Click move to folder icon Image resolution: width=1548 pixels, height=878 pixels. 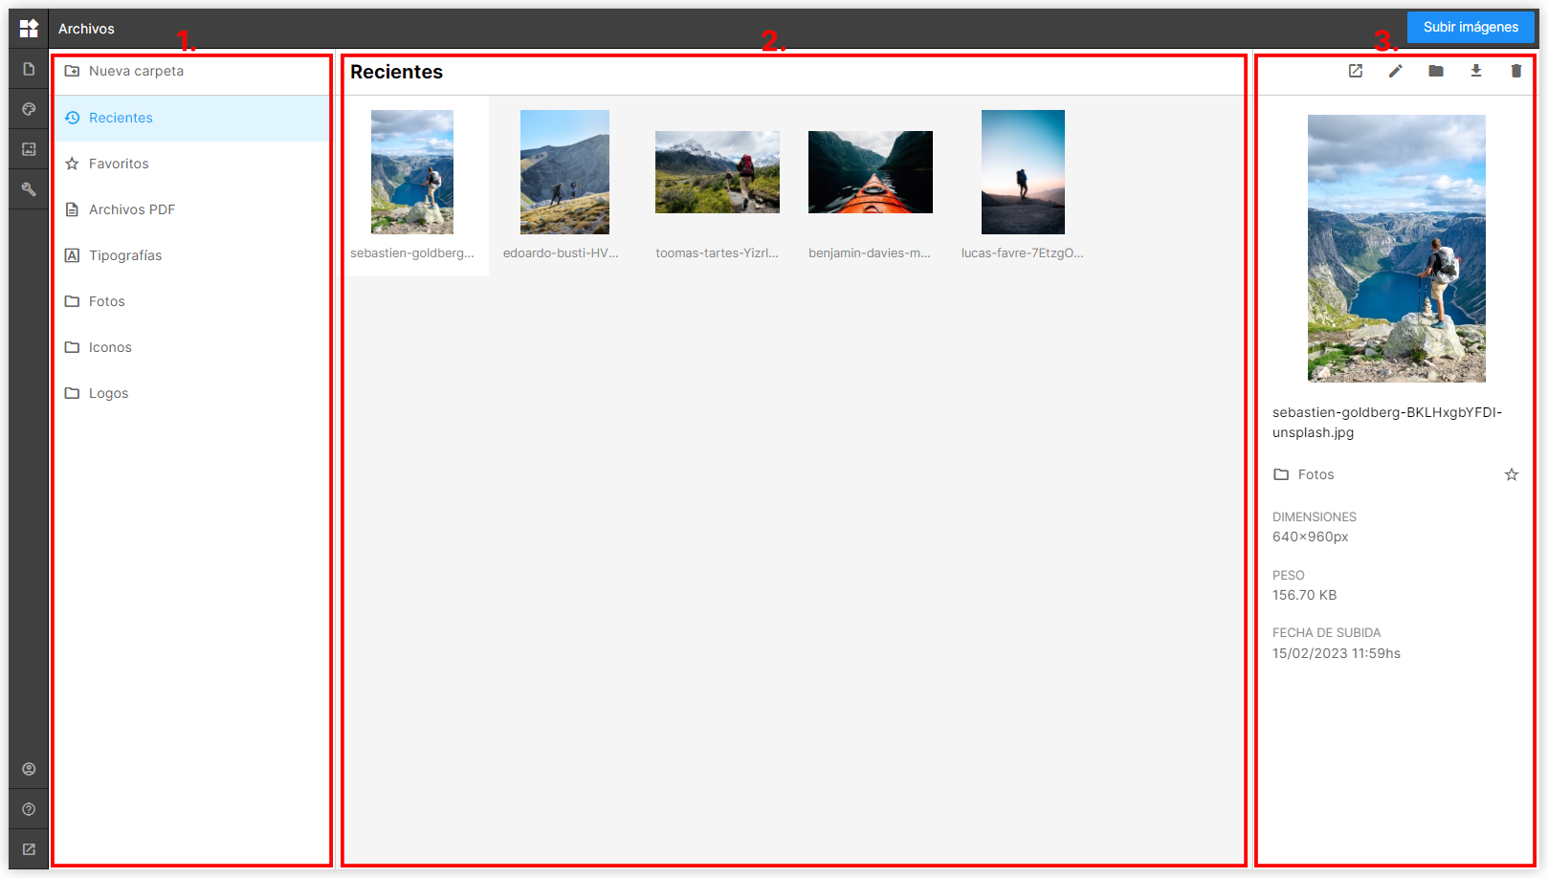(1436, 71)
